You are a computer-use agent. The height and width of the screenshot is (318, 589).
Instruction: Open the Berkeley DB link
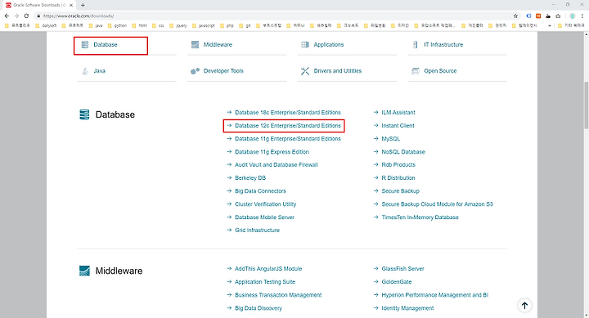[250, 177]
